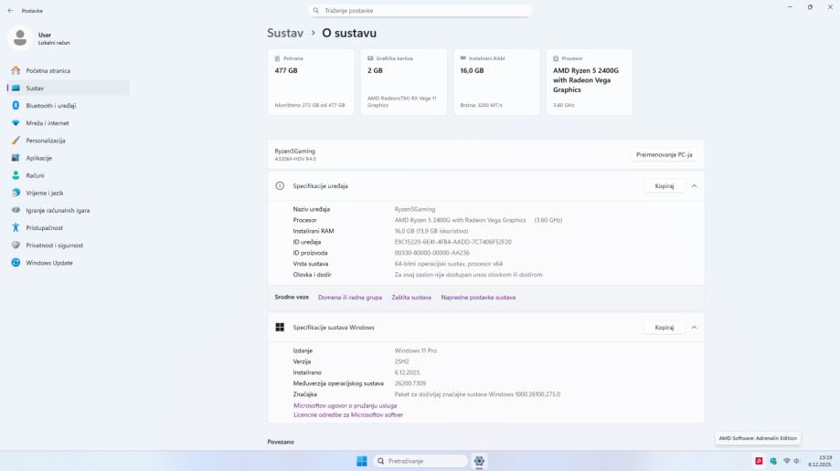Click the magnifier icon in Traženje postavke box

tap(316, 11)
